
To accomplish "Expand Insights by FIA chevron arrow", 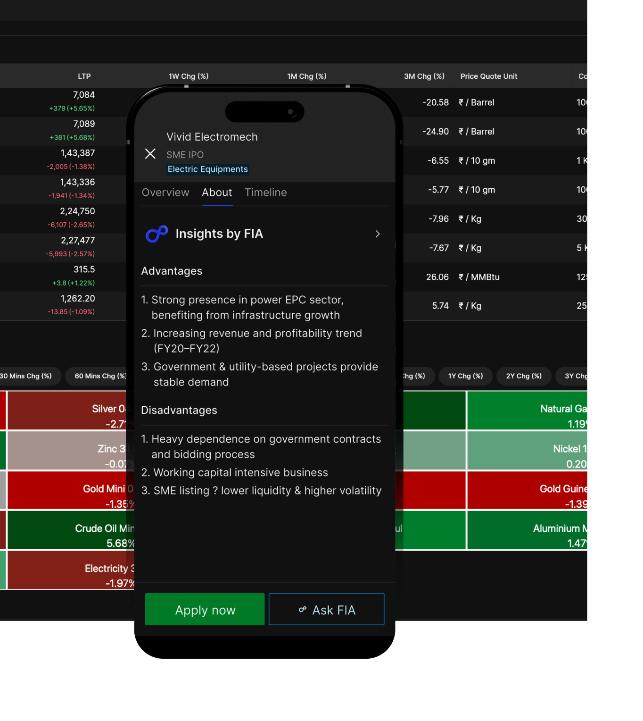I will click(x=378, y=234).
